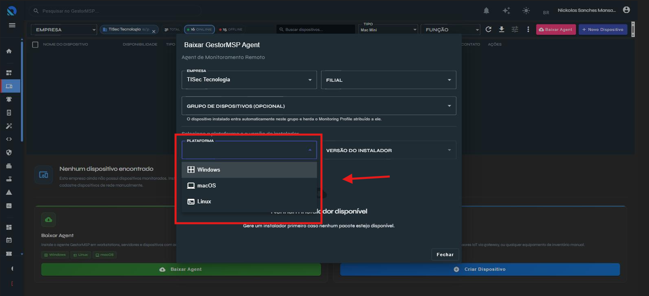Select Linux from the platform list
This screenshot has height=296, width=649.
[249, 201]
